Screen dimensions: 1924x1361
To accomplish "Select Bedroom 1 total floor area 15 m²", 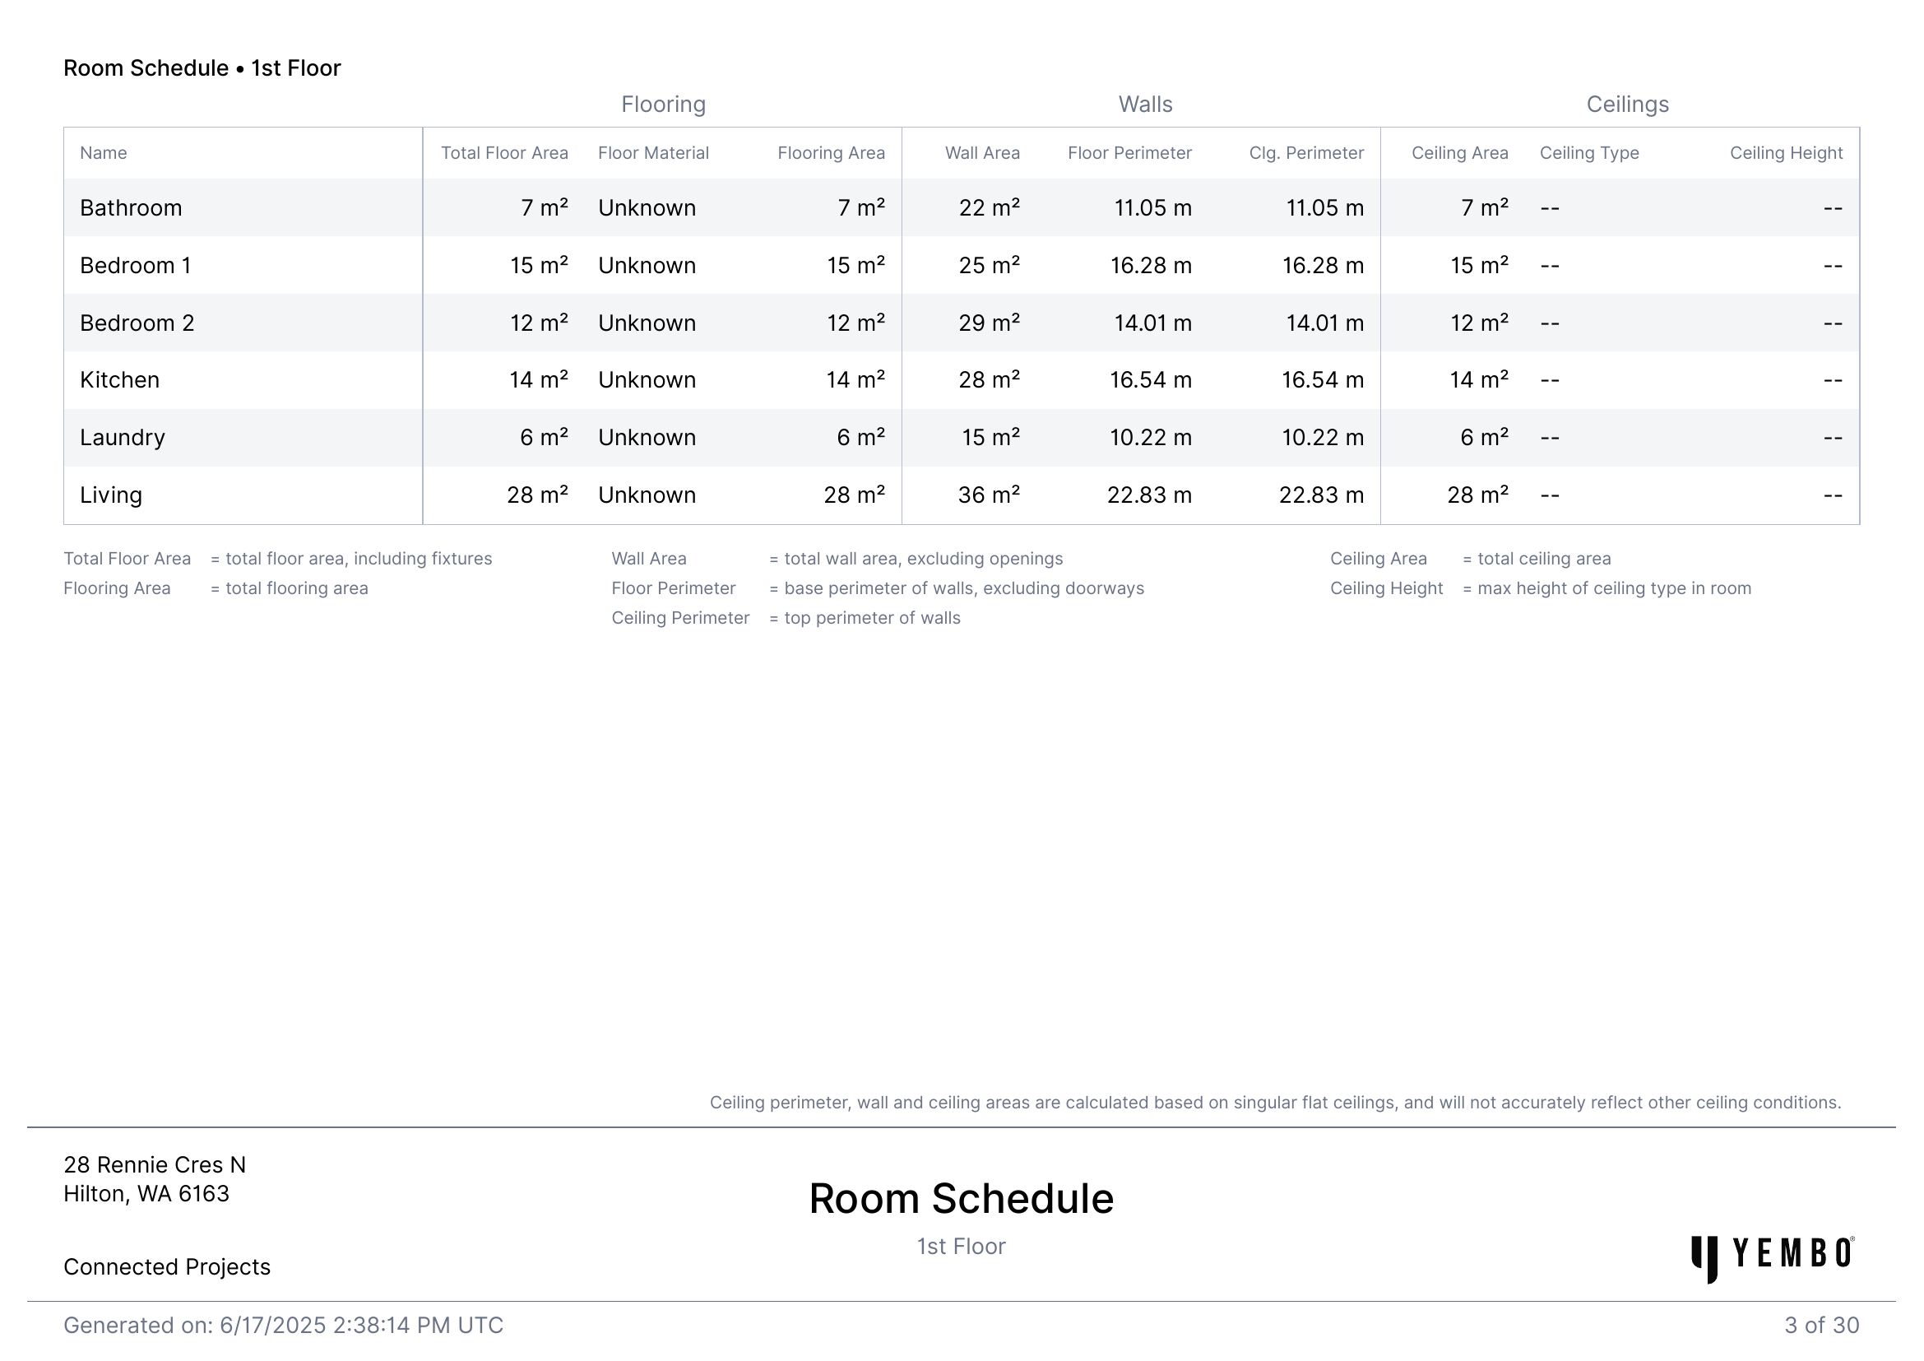I will pos(540,266).
